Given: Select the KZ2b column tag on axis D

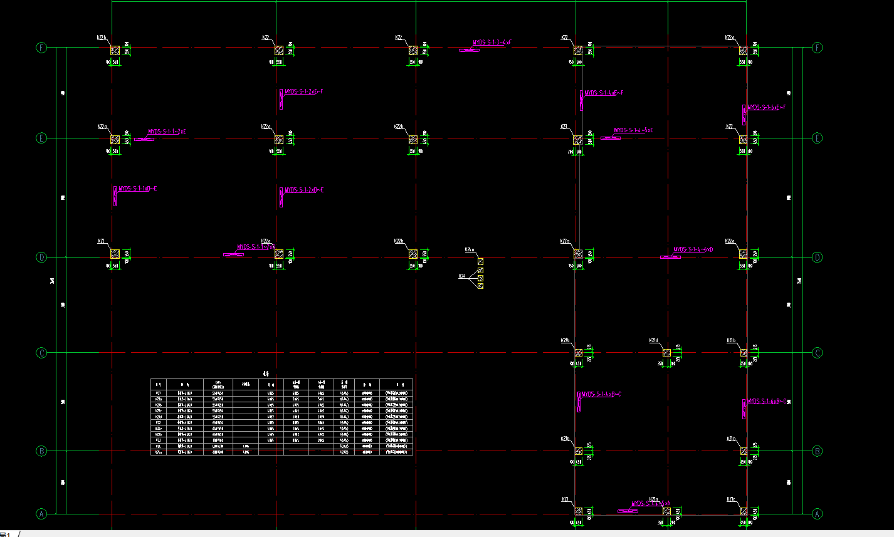Looking at the screenshot, I should (x=399, y=241).
